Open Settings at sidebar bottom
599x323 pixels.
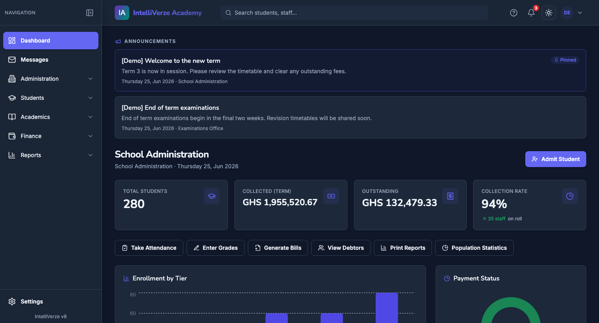[x=51, y=302]
